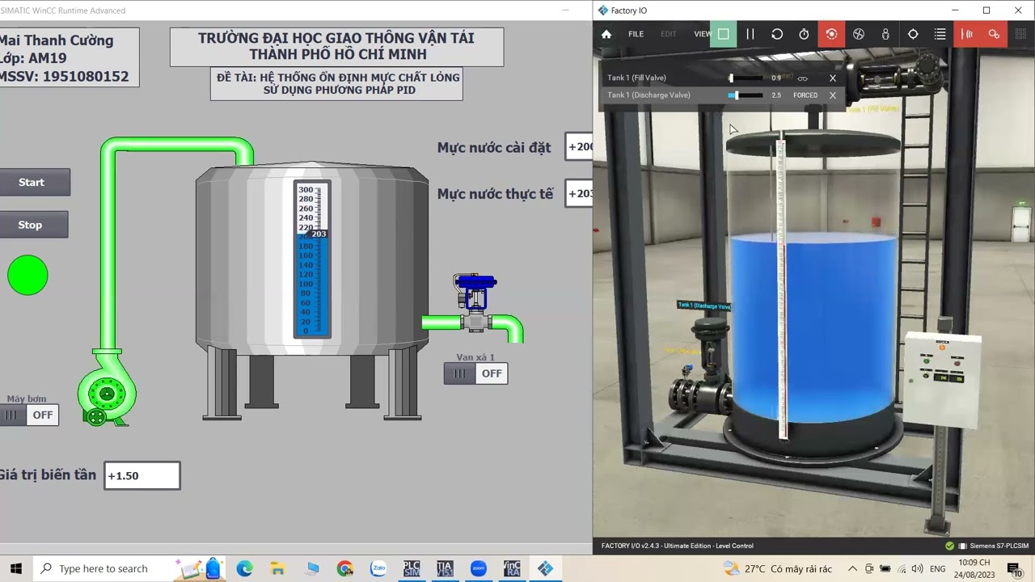Image resolution: width=1035 pixels, height=582 pixels.
Task: Click the tank level gauge bar
Action: [x=311, y=259]
